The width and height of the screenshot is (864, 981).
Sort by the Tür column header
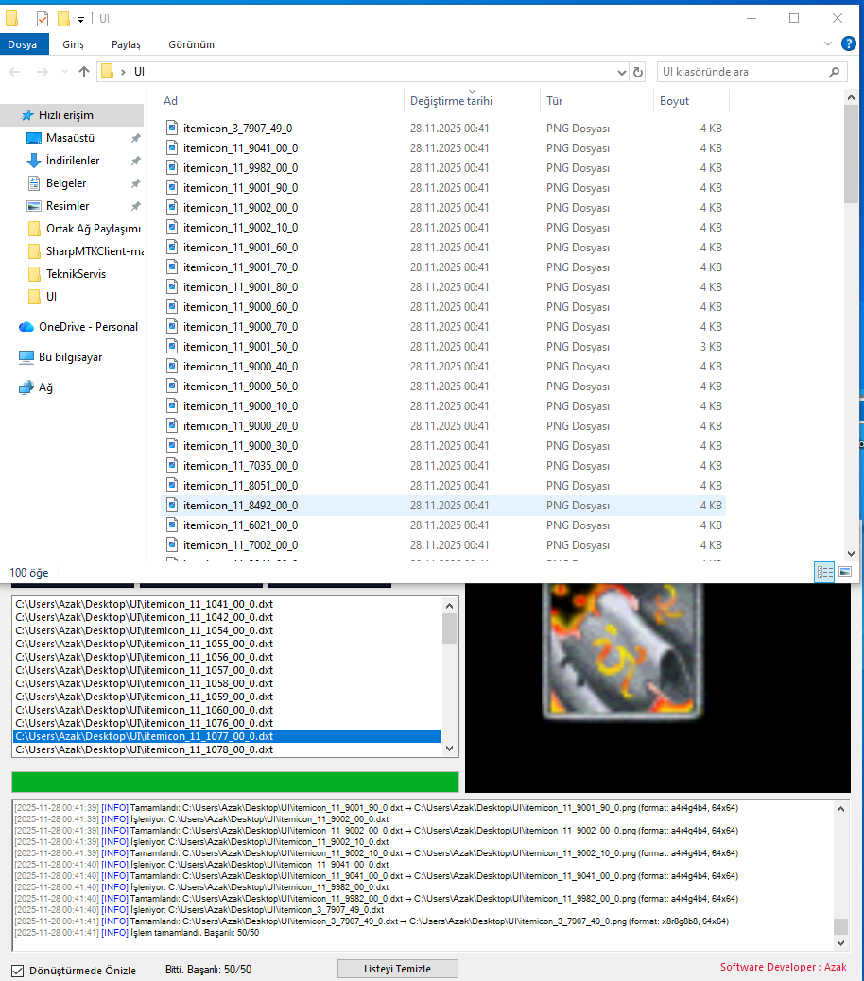coord(554,101)
